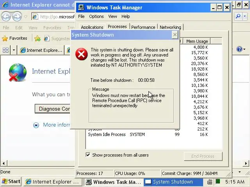Click the Internet Explorer Forward arrow button
Image resolution: width=250 pixels, height=187 pixels.
click(17, 16)
